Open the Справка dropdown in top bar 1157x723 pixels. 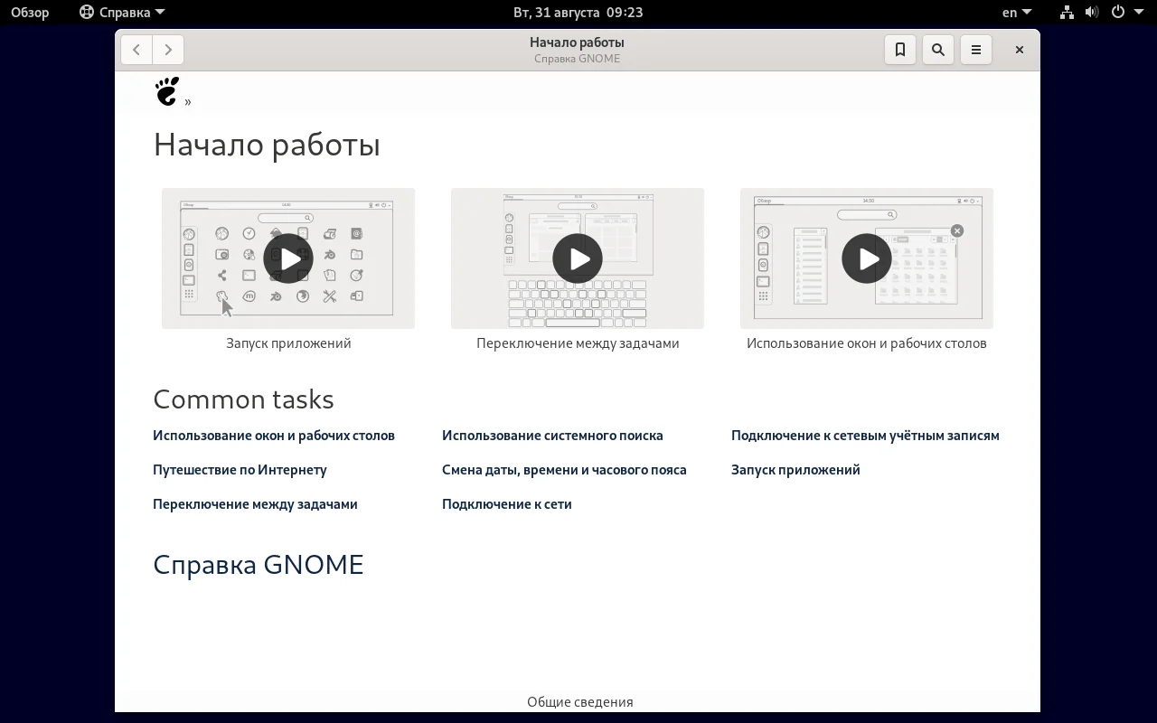coord(121,12)
